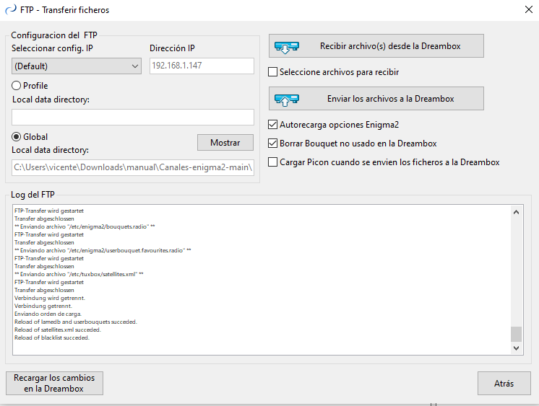
Task: Enable 'Seleccione archivos para recibir' checkbox
Action: coord(273,72)
